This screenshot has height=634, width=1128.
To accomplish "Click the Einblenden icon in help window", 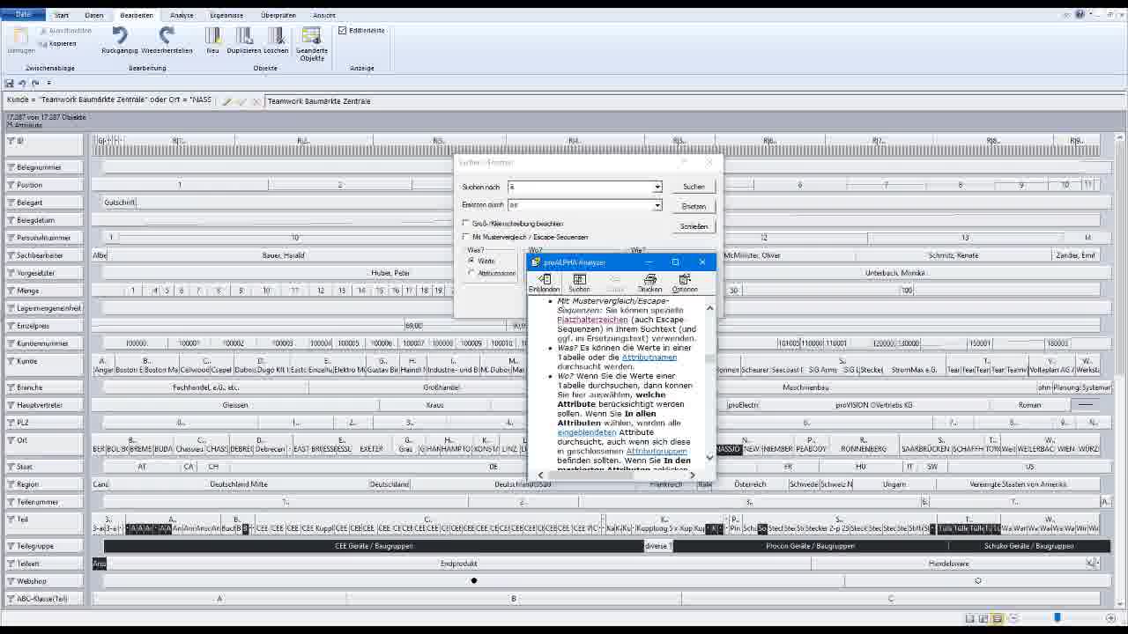I will point(544,280).
